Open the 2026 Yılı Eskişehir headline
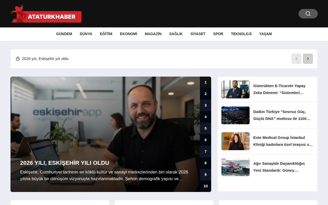The image size is (328, 205). [65, 163]
